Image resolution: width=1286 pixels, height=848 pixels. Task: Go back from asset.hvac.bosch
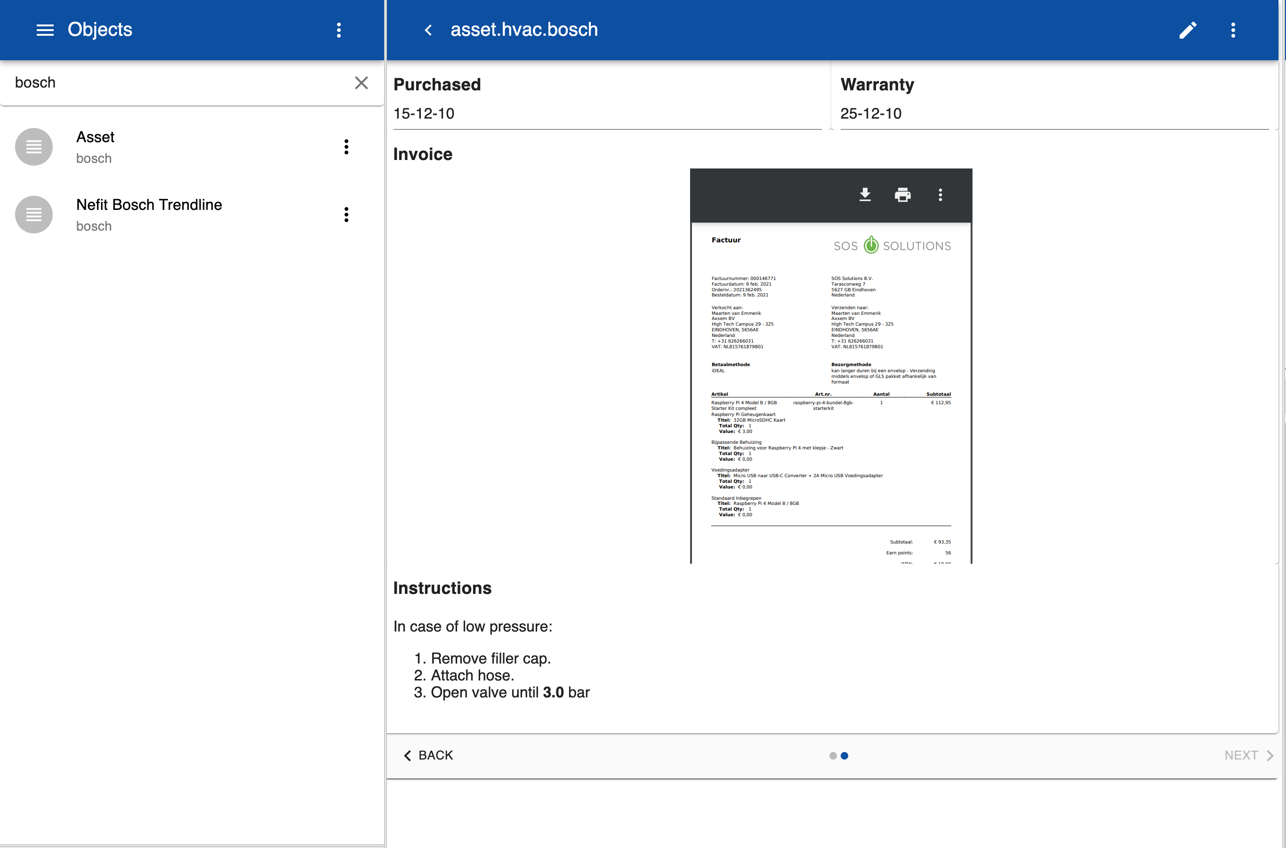[428, 30]
